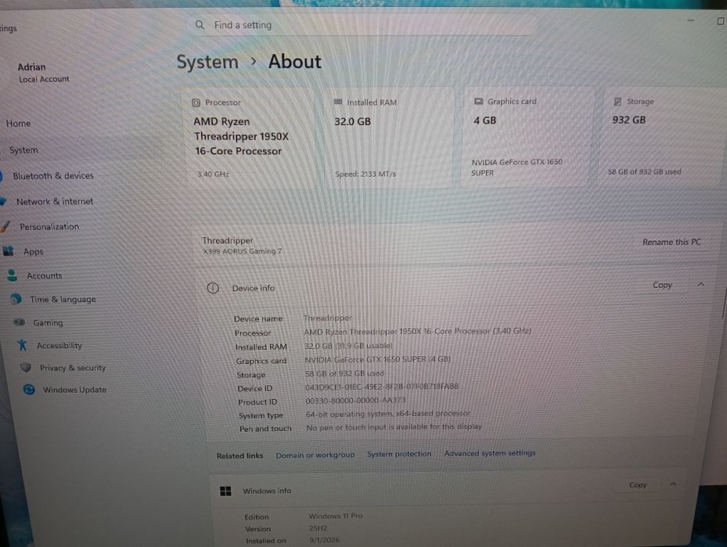The image size is (727, 547).
Task: Click '32.0 GB (31.9 GB usable)' value
Action: click(x=349, y=346)
